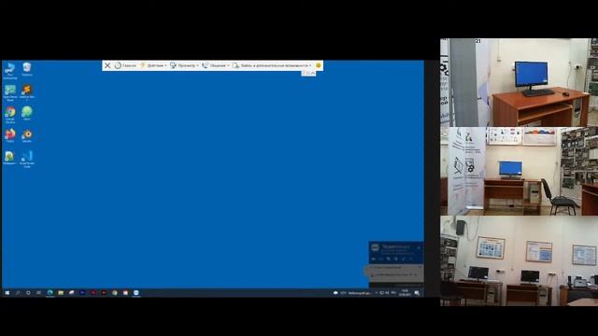The image size is (598, 336).
Task: Open the taskbar clock and date
Action: (405, 293)
